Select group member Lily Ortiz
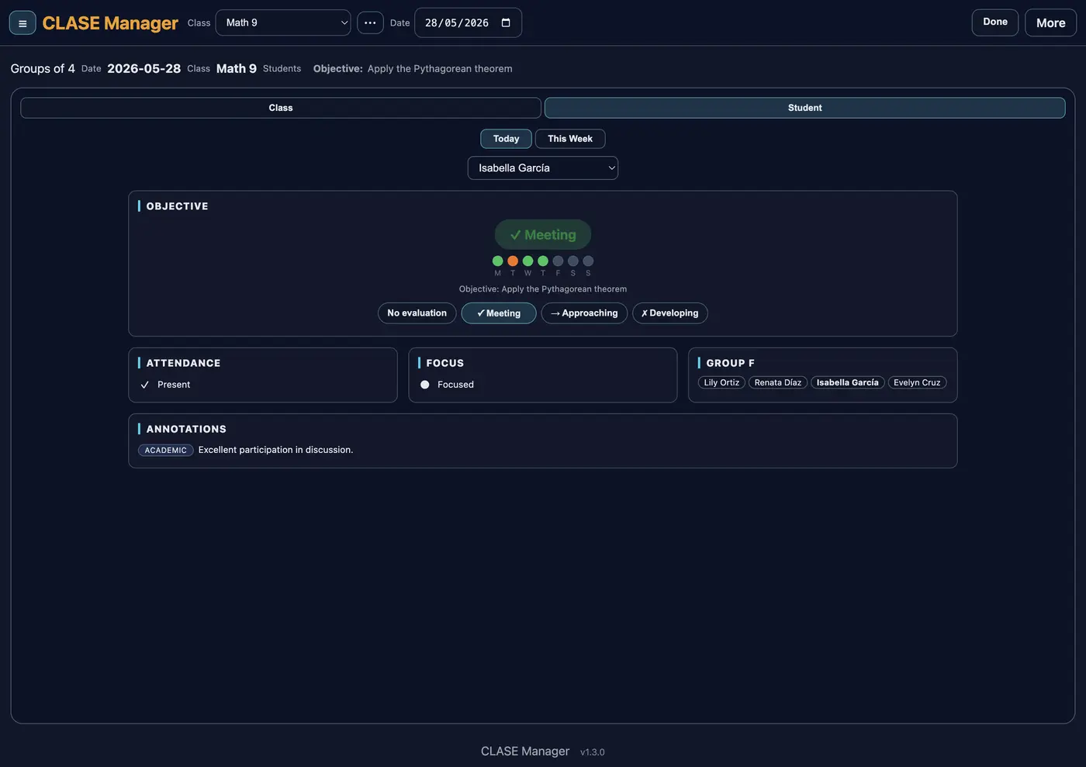Image resolution: width=1086 pixels, height=767 pixels. [721, 382]
